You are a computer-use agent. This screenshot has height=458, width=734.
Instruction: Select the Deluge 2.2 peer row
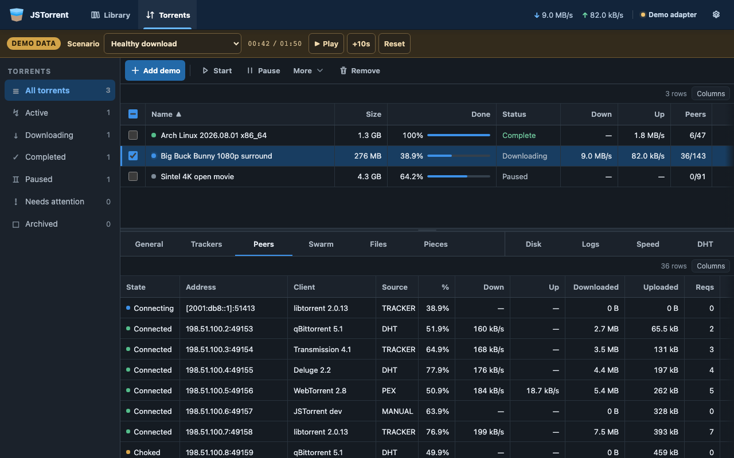coord(427,370)
